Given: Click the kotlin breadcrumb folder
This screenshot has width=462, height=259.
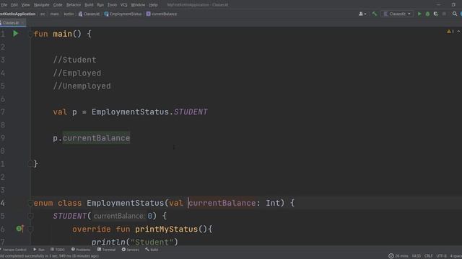Looking at the screenshot, I should click(69, 14).
